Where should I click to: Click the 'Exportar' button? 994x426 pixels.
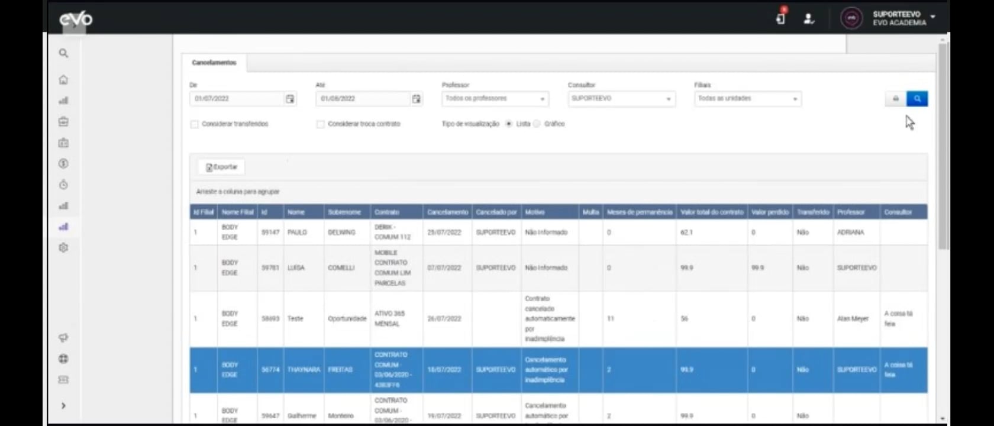[221, 167]
